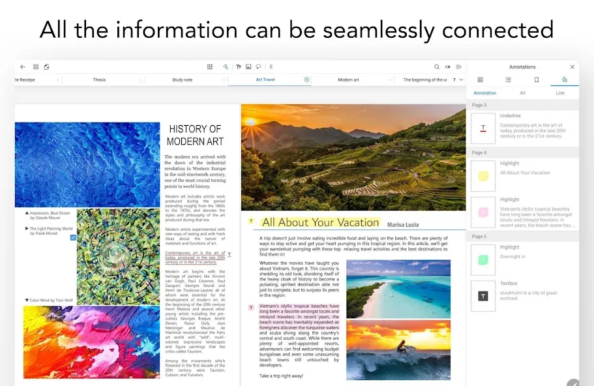Select the text box tool
This screenshot has width=594, height=386.
238,67
